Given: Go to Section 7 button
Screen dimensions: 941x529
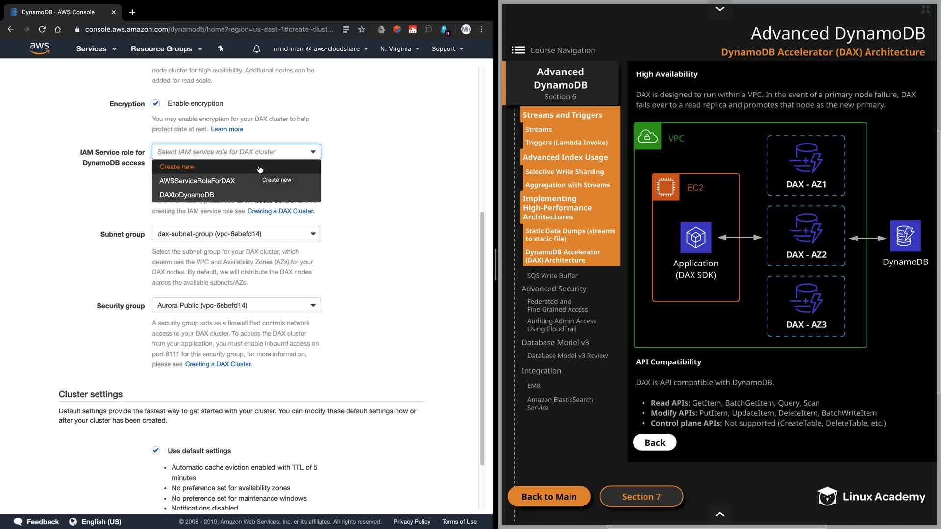Looking at the screenshot, I should coord(641,496).
